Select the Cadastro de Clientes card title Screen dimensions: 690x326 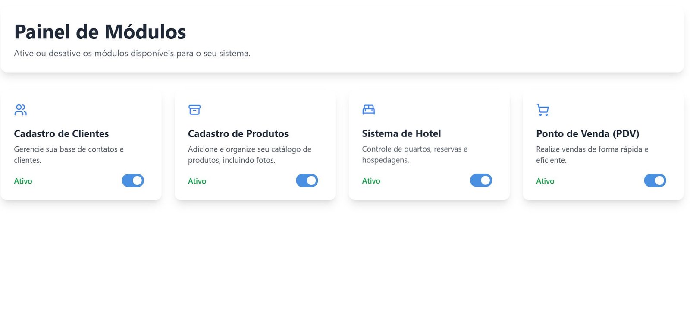coord(61,134)
